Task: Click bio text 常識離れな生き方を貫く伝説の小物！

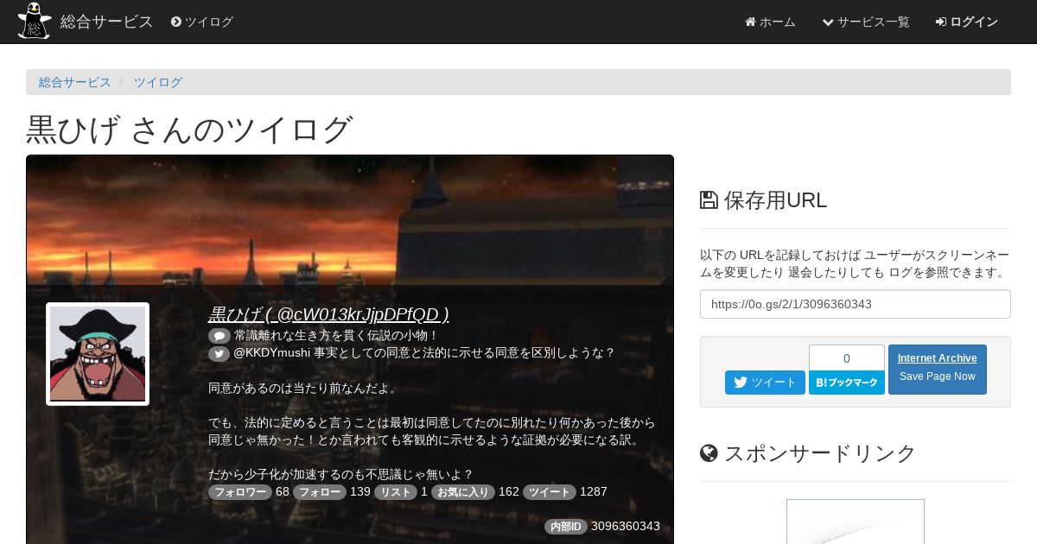Action: point(337,335)
